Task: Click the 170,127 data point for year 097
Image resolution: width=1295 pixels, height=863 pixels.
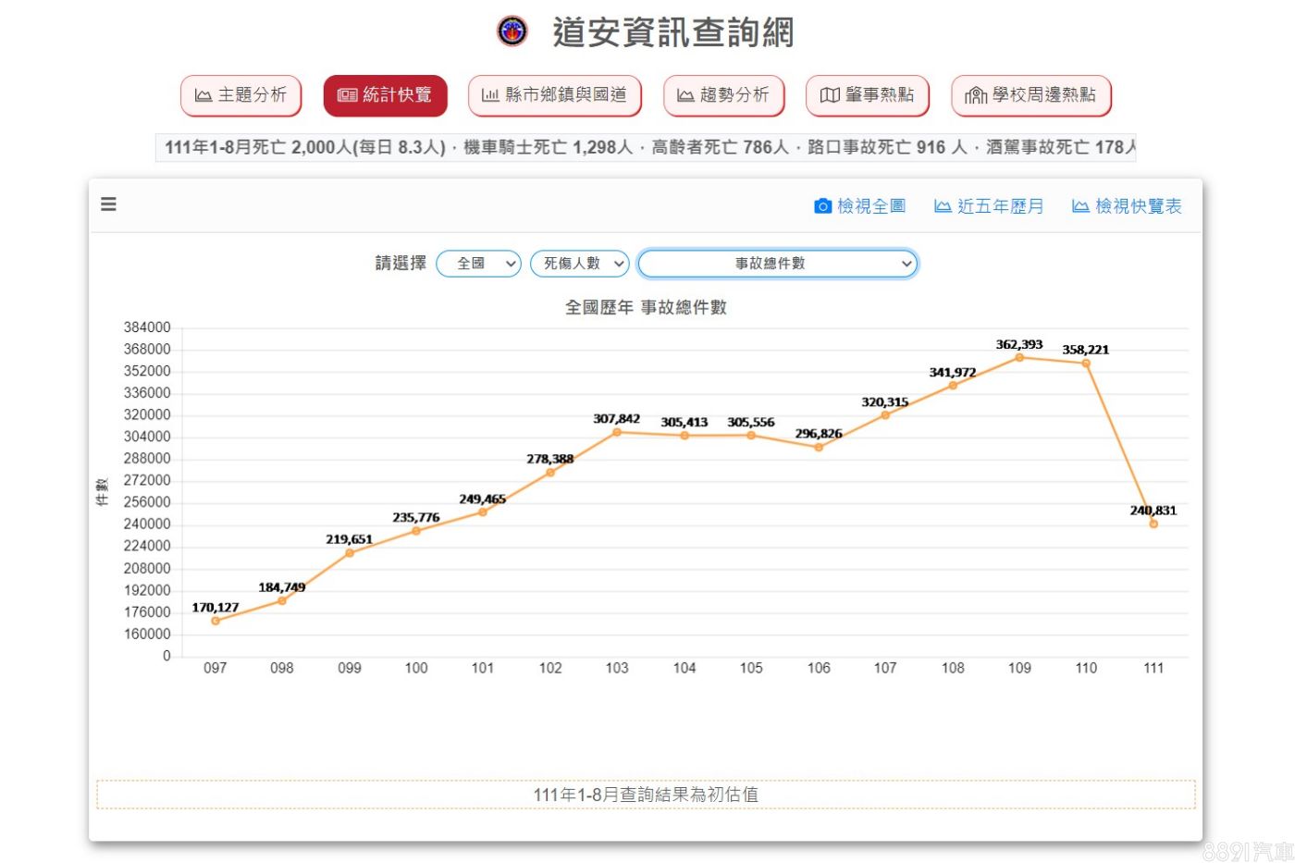Action: [x=216, y=621]
